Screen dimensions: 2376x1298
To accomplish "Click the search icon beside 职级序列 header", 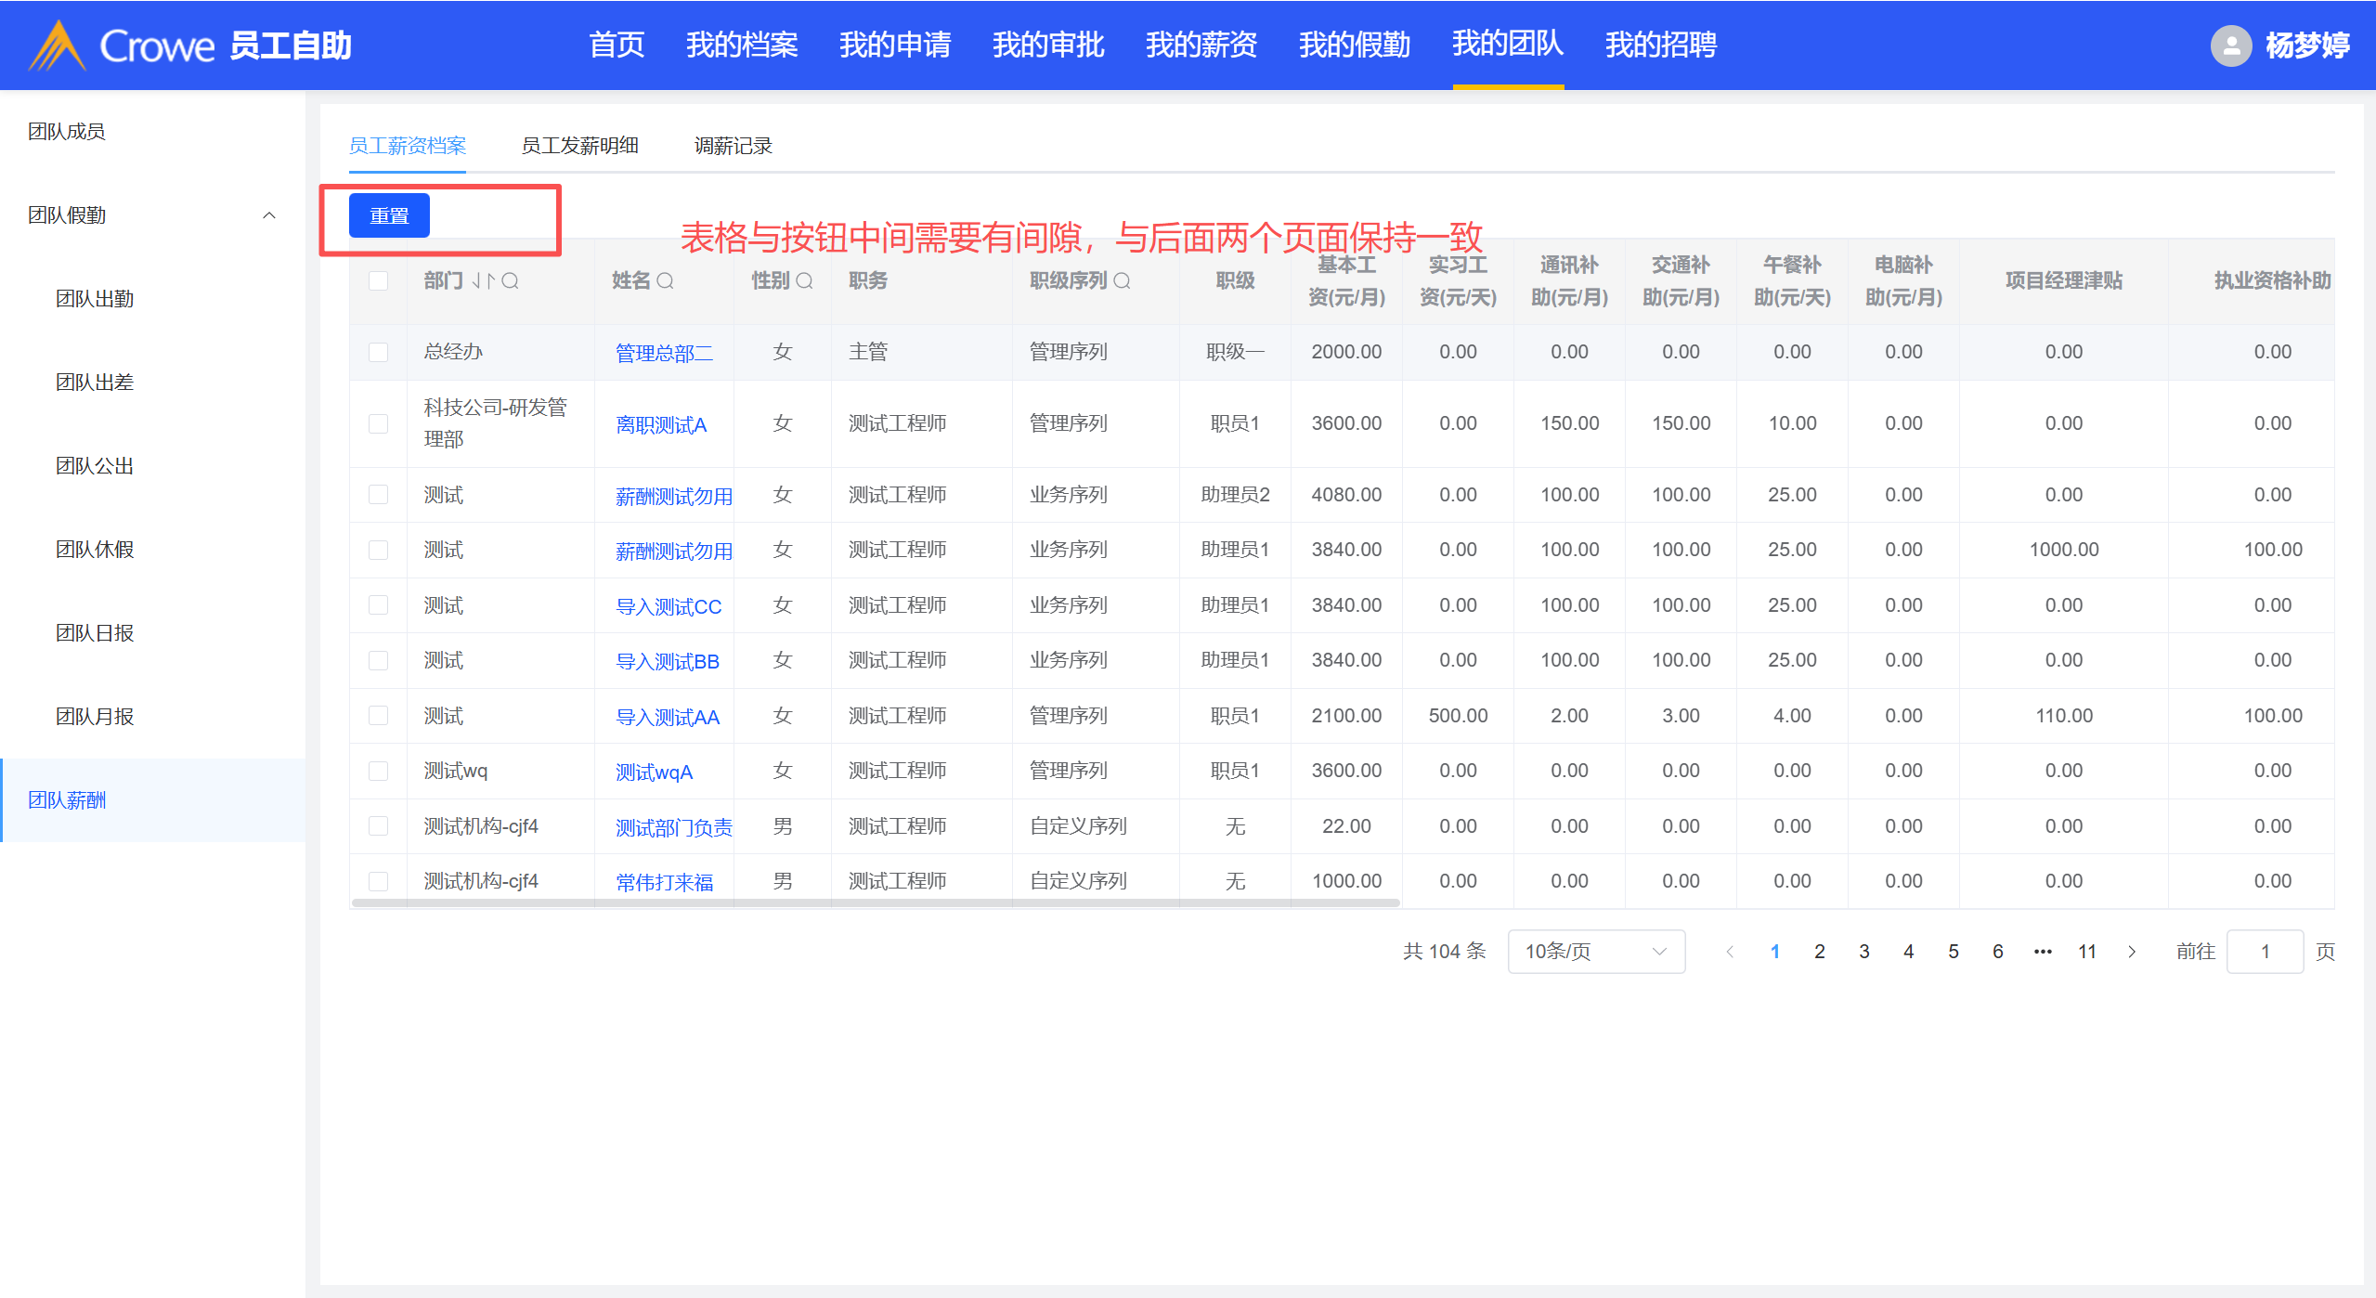I will click(1122, 280).
